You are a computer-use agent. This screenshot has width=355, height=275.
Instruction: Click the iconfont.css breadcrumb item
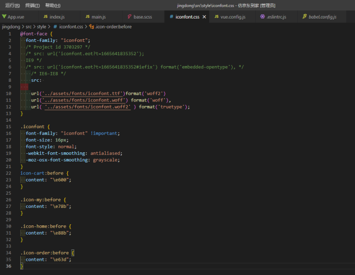71,26
